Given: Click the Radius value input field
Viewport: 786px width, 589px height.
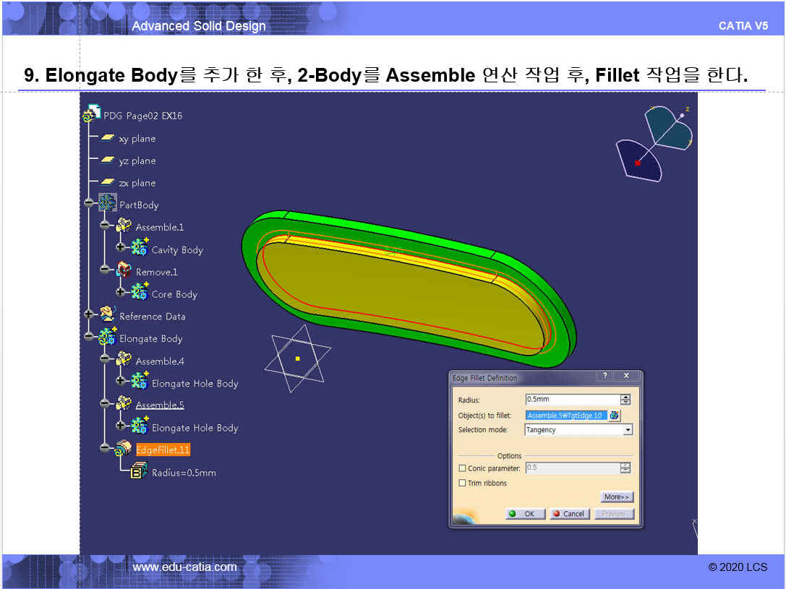Looking at the screenshot, I should pyautogui.click(x=571, y=400).
